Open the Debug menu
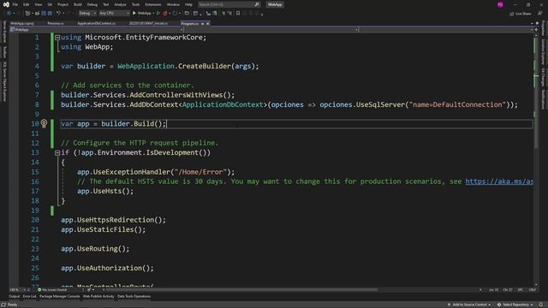548x308 pixels. pyautogui.click(x=92, y=4)
